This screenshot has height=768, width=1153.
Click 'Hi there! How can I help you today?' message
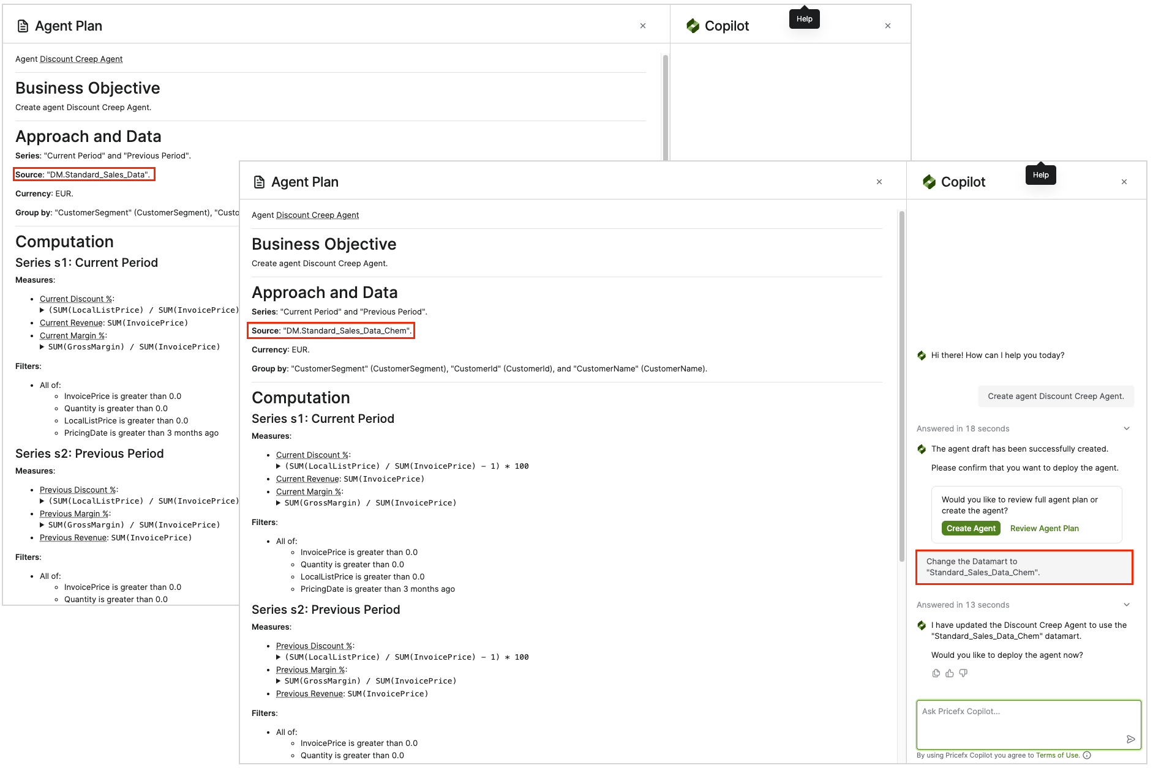pyautogui.click(x=997, y=356)
